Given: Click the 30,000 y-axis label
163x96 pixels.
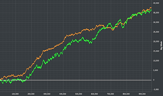Looking at the screenshot, I should (156, 22).
